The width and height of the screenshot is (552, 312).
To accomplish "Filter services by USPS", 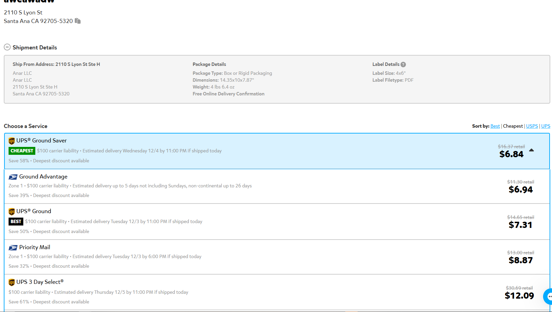I will click(x=532, y=126).
